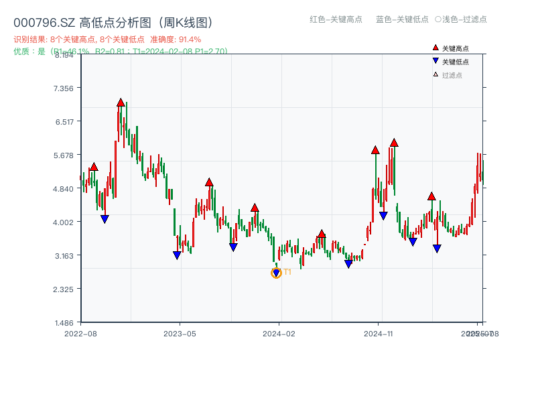Click the rightmost tall candlestick near 2025-07

click(477, 174)
